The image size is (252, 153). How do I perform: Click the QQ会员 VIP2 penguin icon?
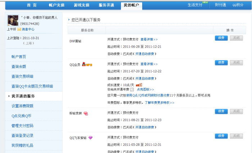[x=87, y=64]
